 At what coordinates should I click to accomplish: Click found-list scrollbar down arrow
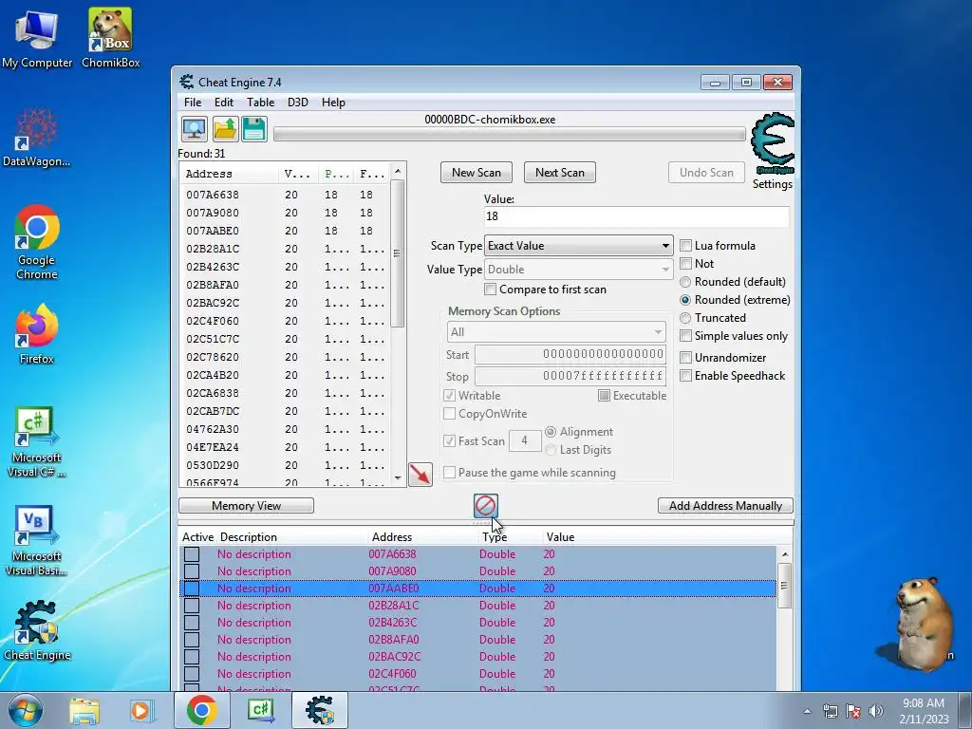[x=398, y=478]
